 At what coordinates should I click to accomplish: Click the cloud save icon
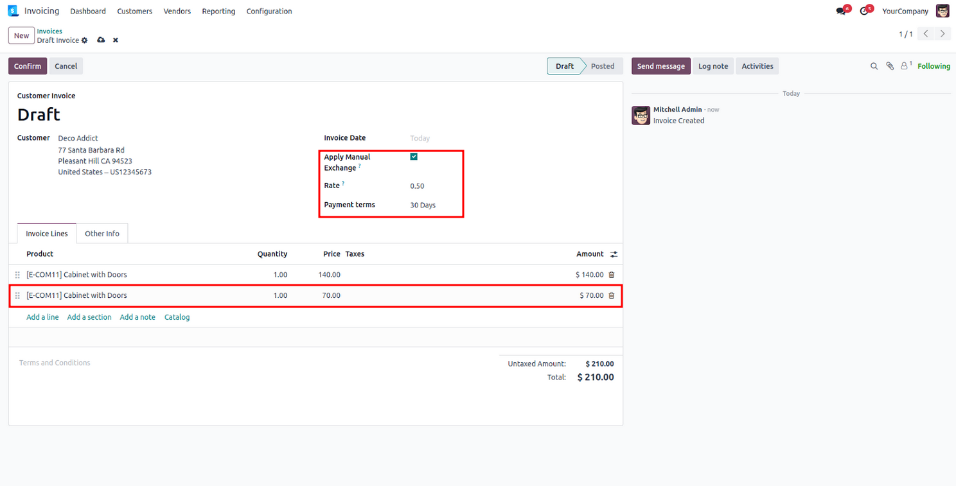pos(101,40)
